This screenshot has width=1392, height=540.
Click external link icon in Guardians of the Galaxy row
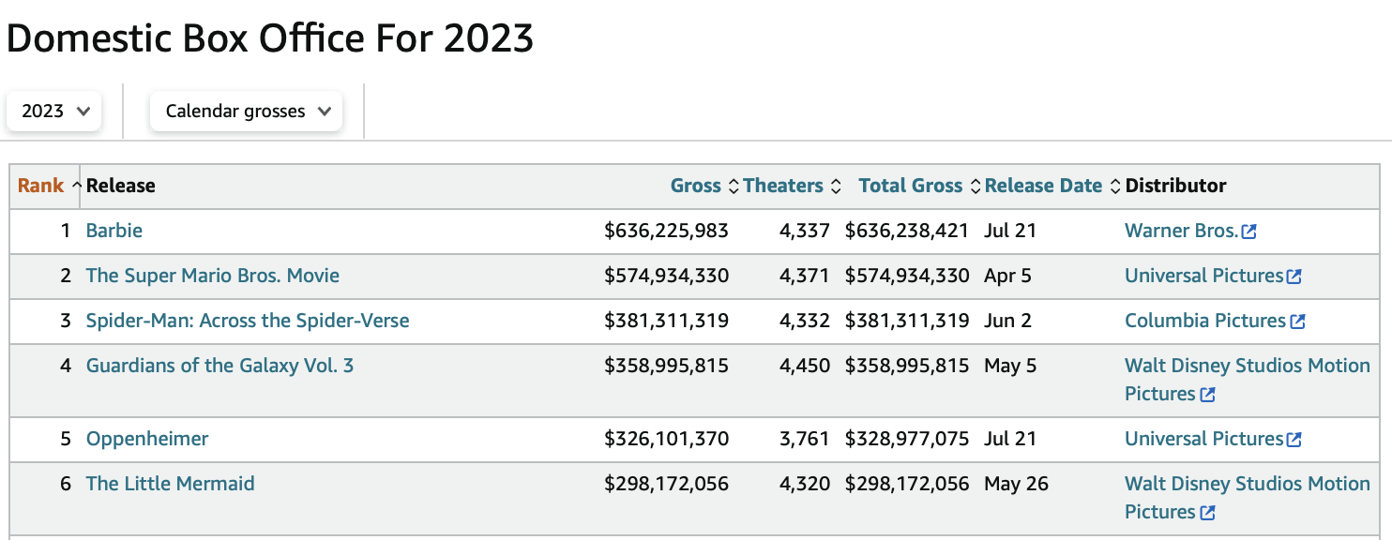(1208, 395)
